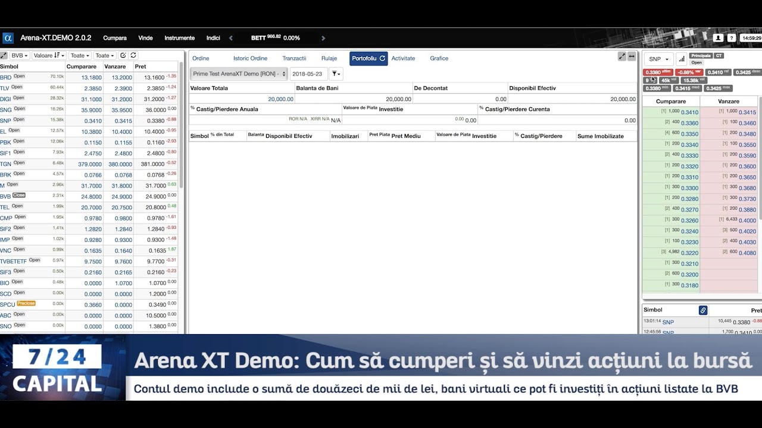Select the DIGI symbol

click(x=5, y=99)
